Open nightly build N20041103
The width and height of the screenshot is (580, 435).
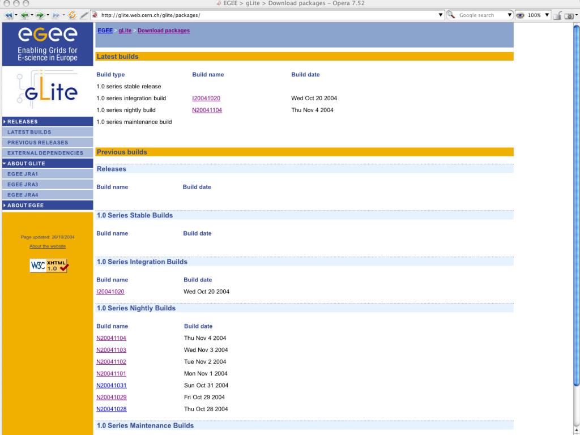tap(111, 350)
